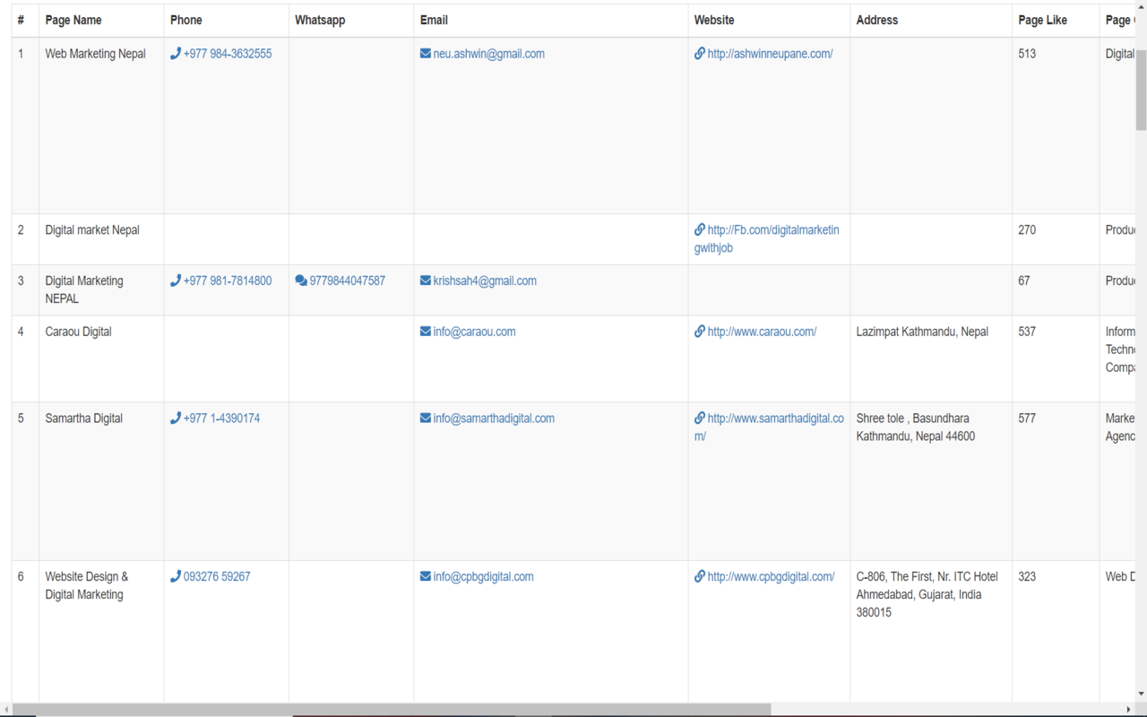Click the page like count 577

click(1027, 419)
